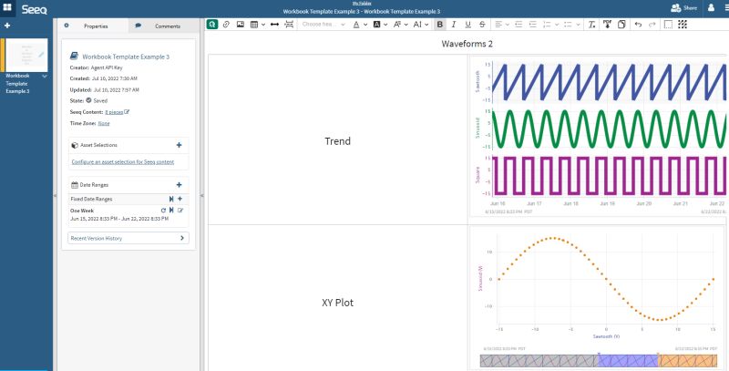Expand the worksheet thumbnail options chevron
This screenshot has height=371, width=729.
(x=45, y=76)
